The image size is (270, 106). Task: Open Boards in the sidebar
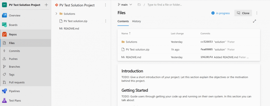click(x=13, y=25)
